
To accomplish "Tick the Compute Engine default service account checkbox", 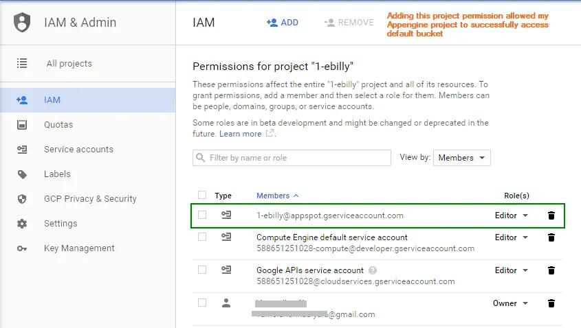I will 202,237.
